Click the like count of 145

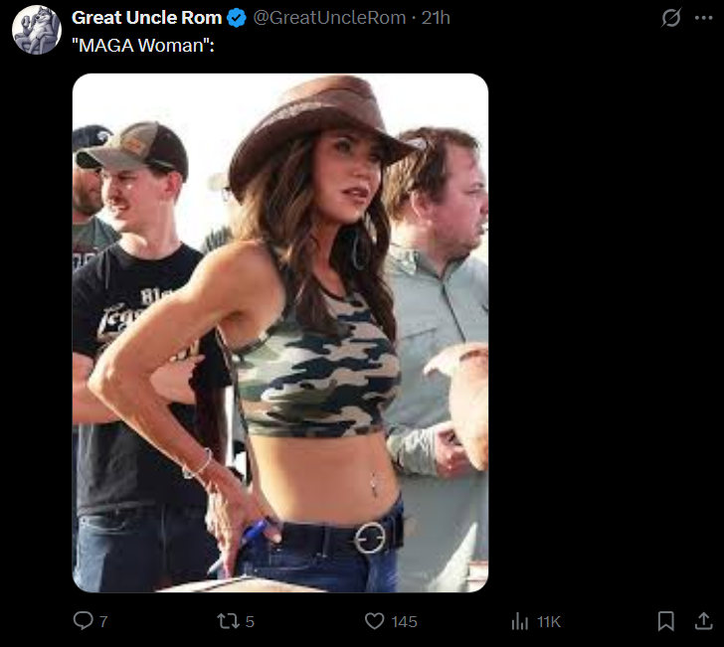pyautogui.click(x=404, y=622)
